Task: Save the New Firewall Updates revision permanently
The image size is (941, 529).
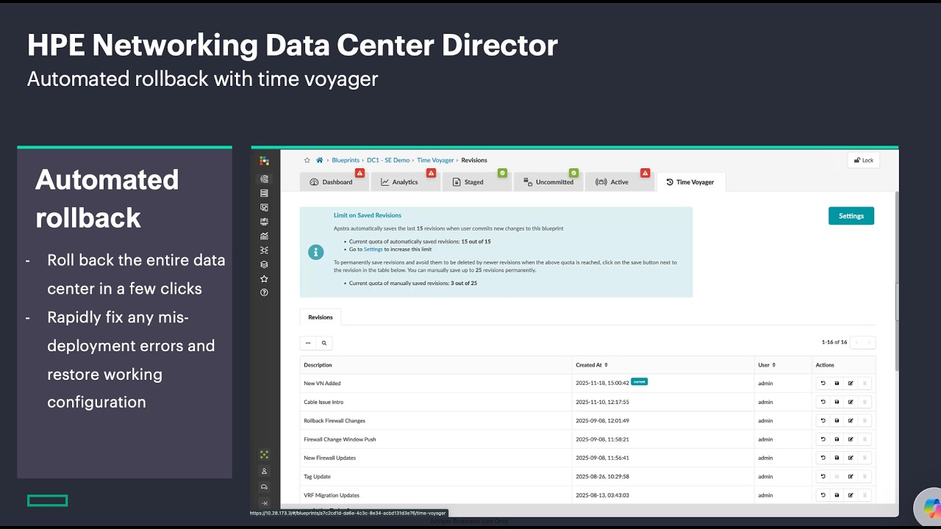Action: point(837,458)
